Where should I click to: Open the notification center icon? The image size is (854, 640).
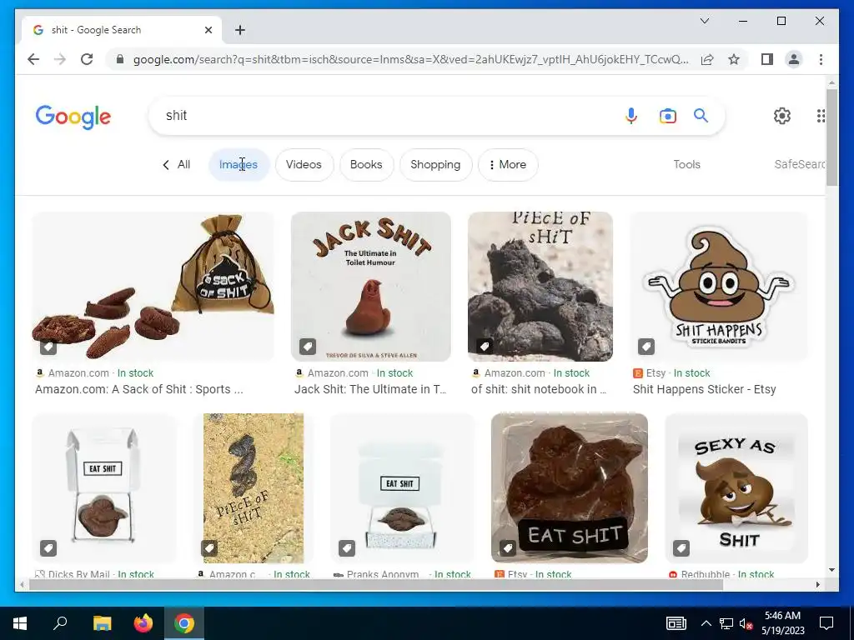pos(826,623)
